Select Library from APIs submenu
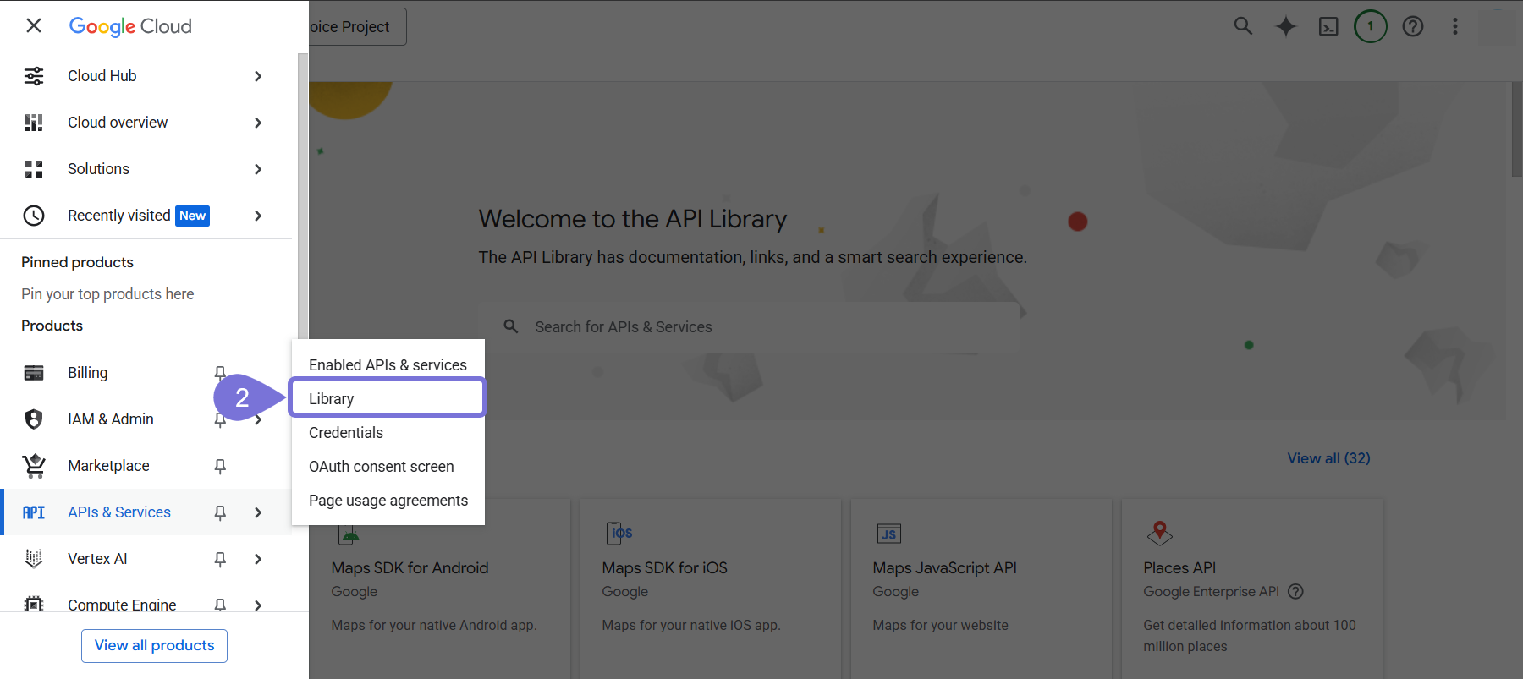The width and height of the screenshot is (1523, 679). tap(388, 398)
